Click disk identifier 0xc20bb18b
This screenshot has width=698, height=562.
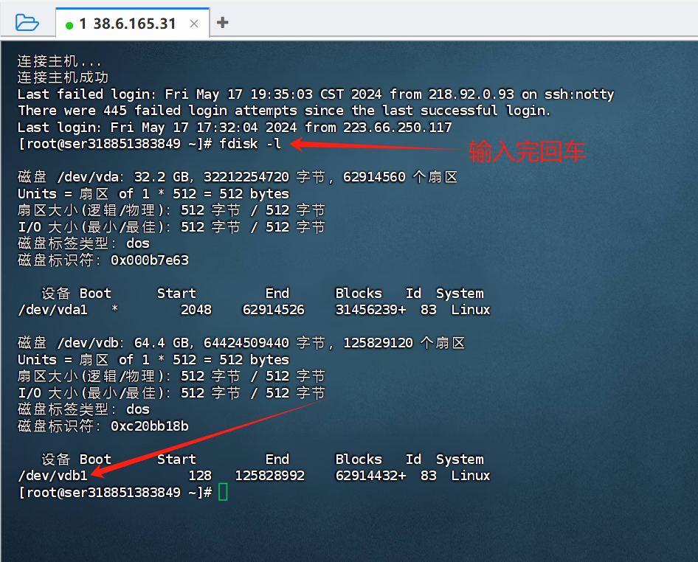150,426
